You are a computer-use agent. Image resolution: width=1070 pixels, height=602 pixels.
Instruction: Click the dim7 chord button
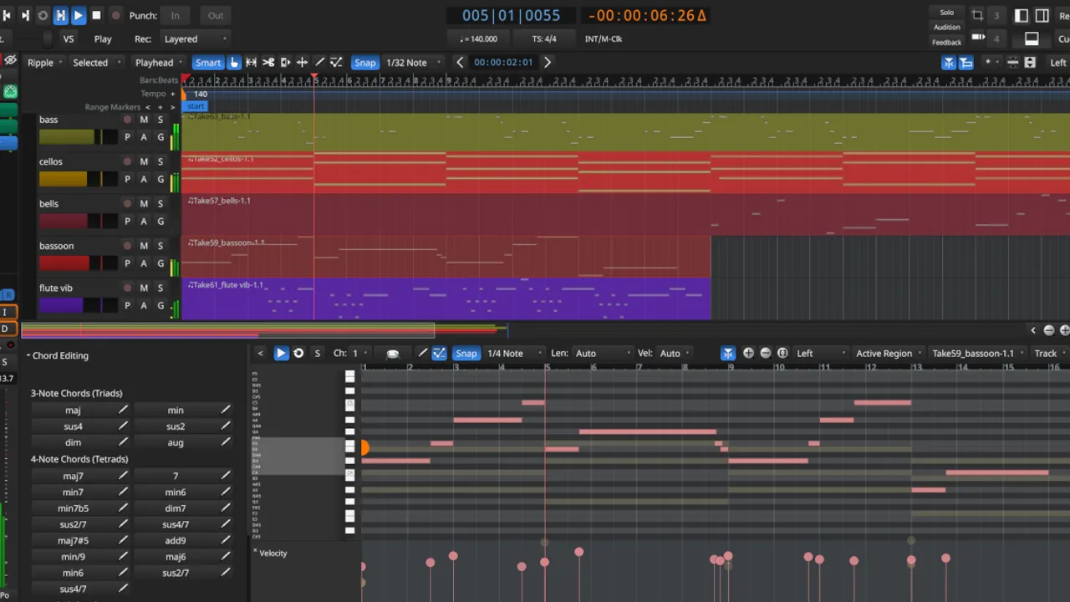click(x=176, y=508)
